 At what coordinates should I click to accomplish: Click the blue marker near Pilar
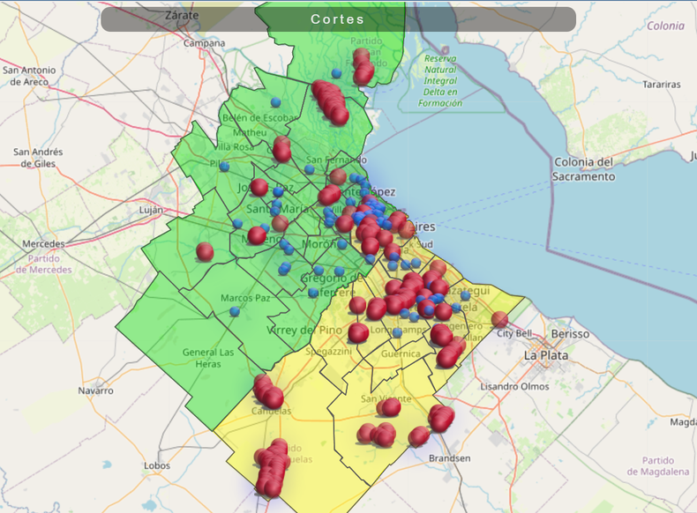tap(224, 166)
